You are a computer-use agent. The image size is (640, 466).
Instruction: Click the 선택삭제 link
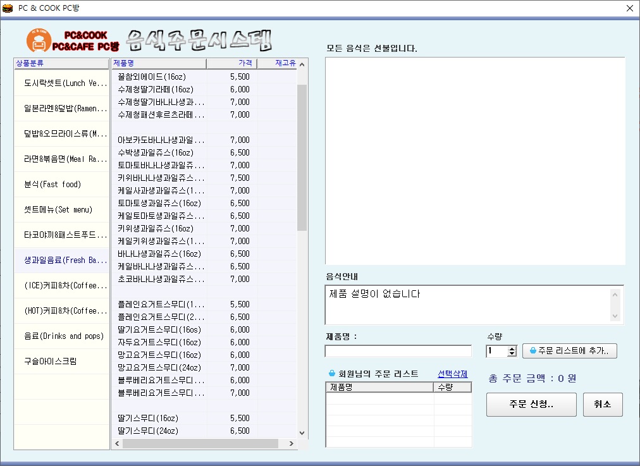(x=453, y=374)
